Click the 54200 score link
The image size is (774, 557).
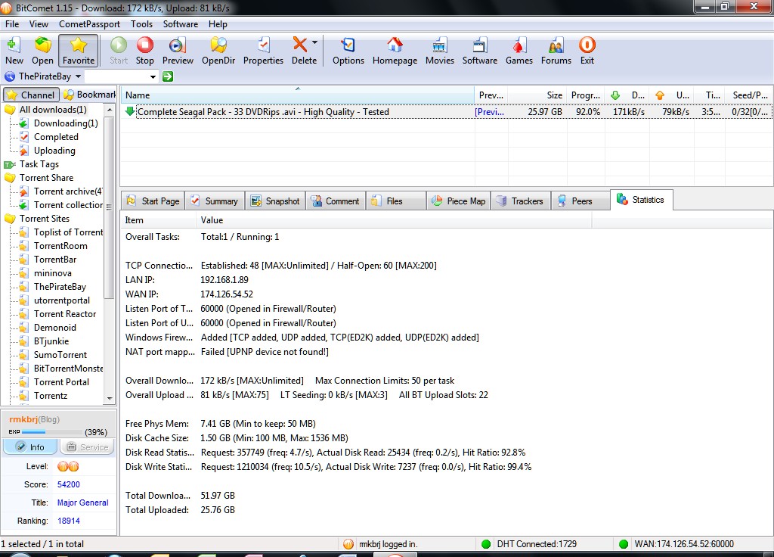pyautogui.click(x=68, y=484)
